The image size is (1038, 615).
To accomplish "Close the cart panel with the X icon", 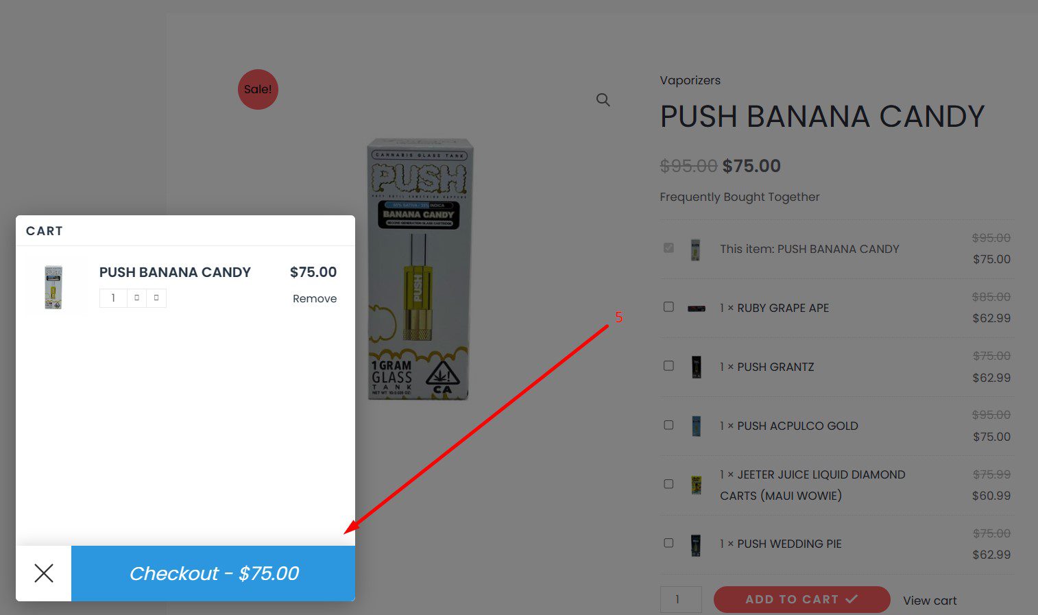I will (44, 573).
